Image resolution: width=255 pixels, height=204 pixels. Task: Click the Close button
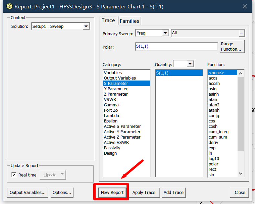[x=240, y=193]
